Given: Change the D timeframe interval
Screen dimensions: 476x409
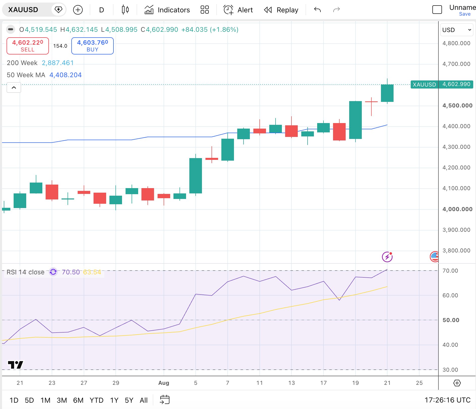Looking at the screenshot, I should 102,10.
